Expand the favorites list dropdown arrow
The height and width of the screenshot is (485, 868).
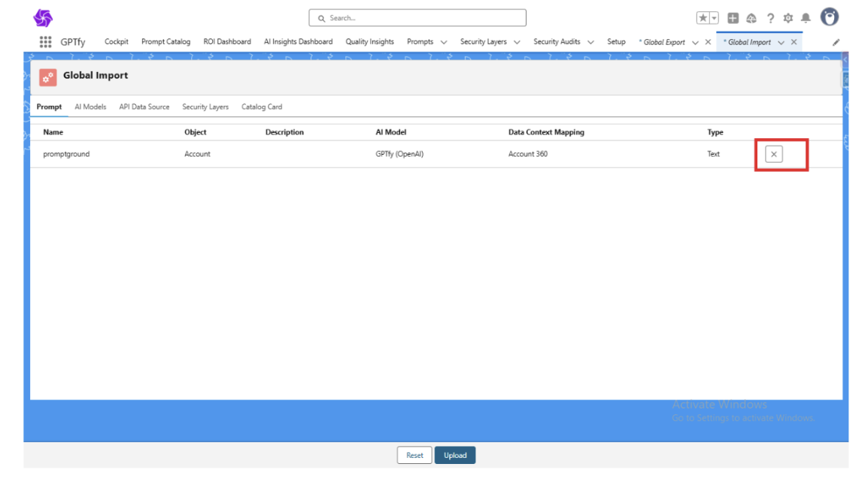(x=714, y=18)
